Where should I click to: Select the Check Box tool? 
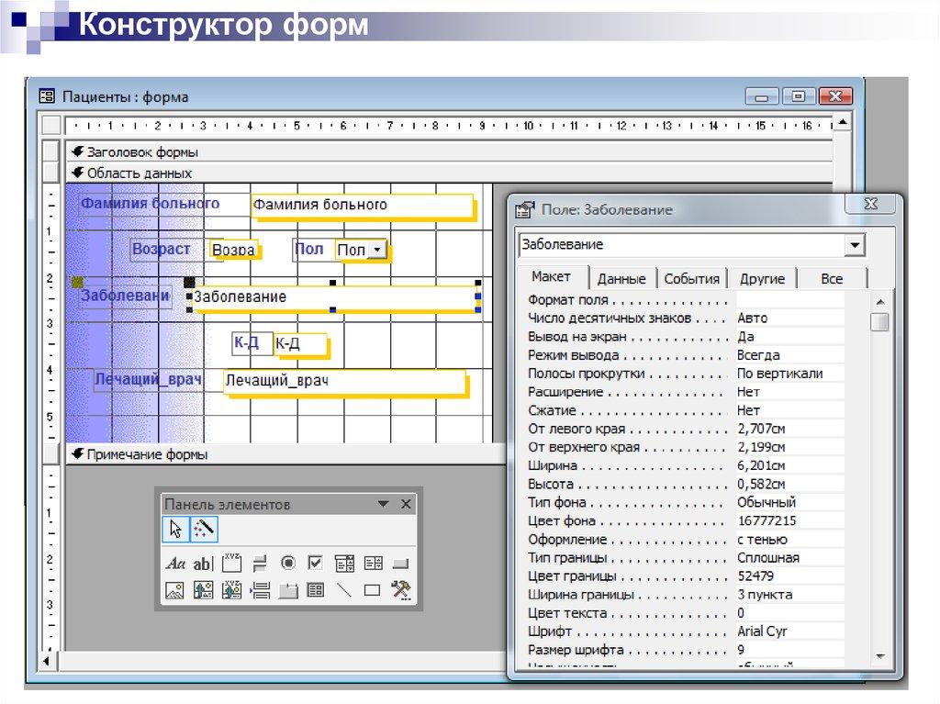316,563
